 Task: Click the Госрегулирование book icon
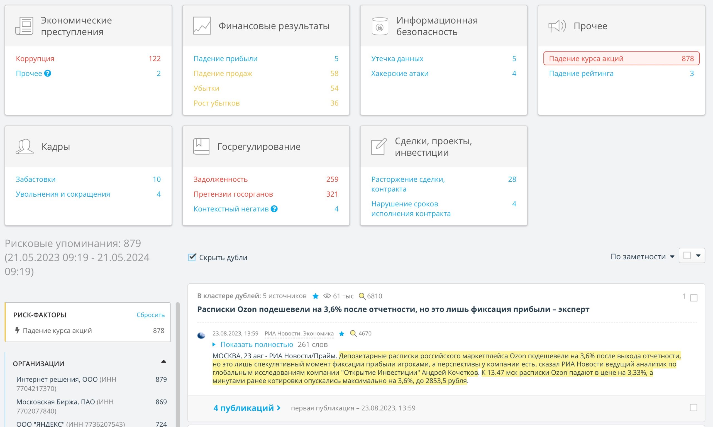(x=201, y=146)
